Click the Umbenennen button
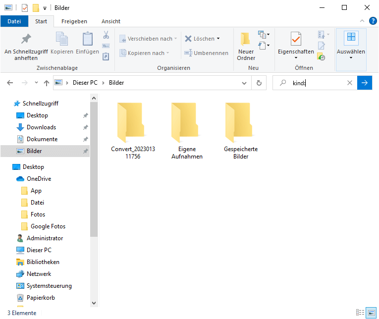Viewport: 379px width, 319px height. tap(206, 53)
